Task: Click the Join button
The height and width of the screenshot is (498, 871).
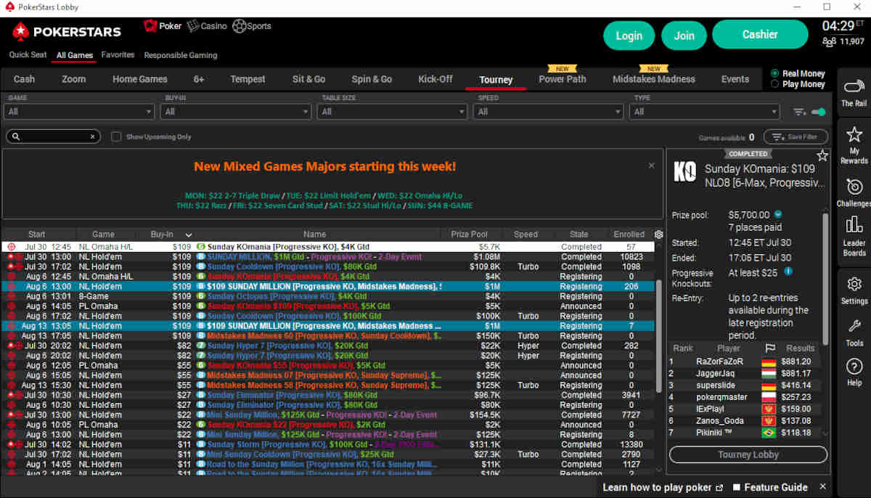Action: click(x=684, y=36)
